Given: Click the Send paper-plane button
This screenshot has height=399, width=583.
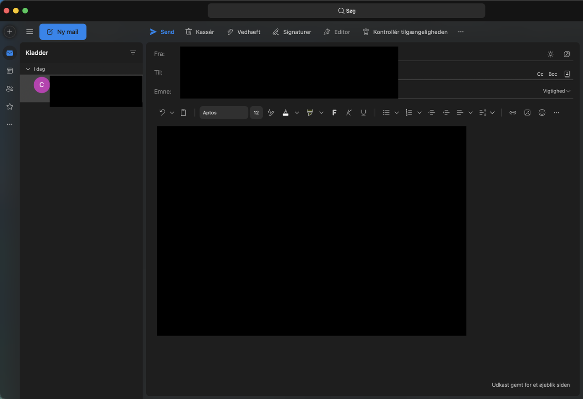Looking at the screenshot, I should click(x=162, y=32).
